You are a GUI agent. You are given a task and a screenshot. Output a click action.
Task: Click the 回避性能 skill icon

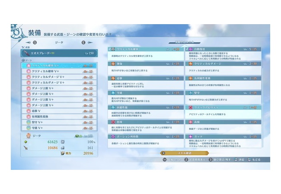tap(113, 107)
